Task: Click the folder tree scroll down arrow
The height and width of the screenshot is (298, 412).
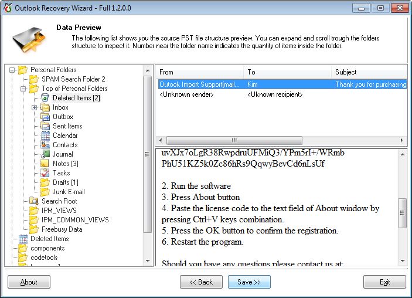Action: [148, 261]
